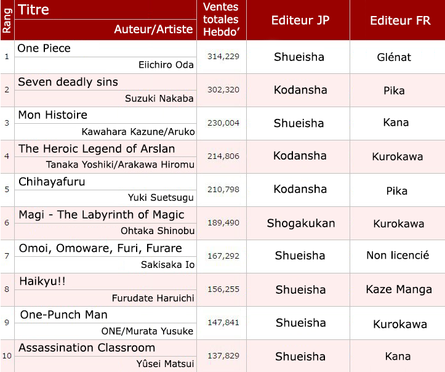Select author 'Eiichiro Oda'
Image resolution: width=445 pixels, height=372 pixels.
click(166, 65)
